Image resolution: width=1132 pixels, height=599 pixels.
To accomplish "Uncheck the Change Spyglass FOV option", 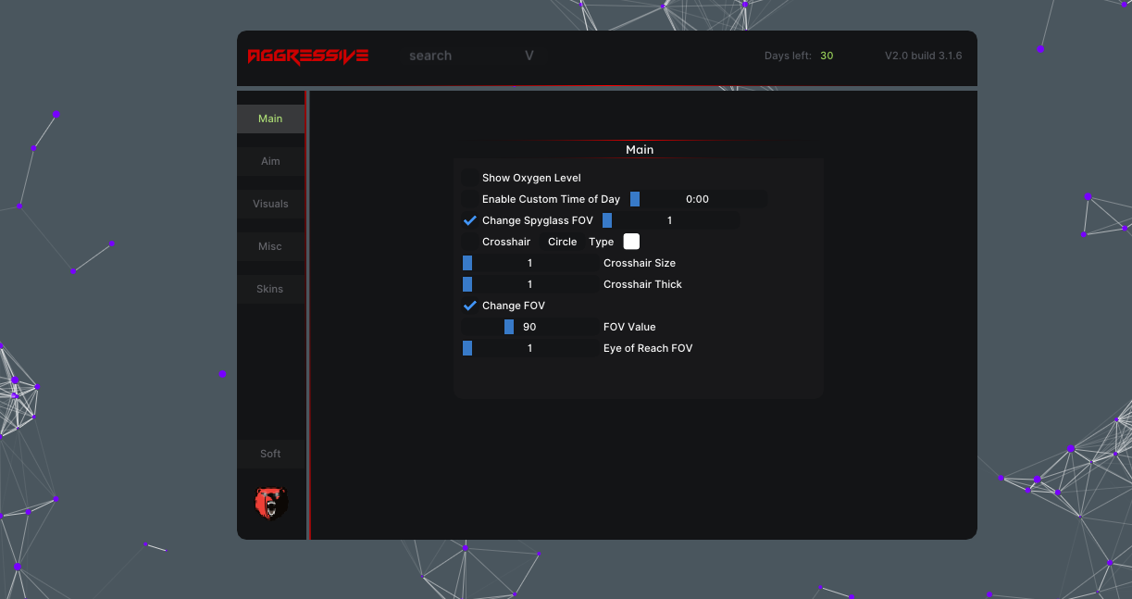I will click(470, 220).
